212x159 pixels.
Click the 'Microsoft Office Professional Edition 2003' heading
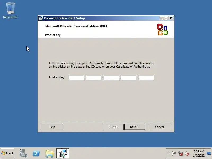pos(76,26)
